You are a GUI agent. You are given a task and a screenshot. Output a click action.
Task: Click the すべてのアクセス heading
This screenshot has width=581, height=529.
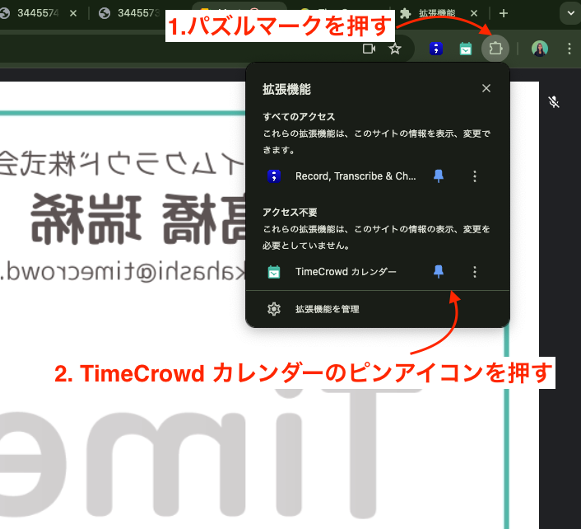[x=299, y=116]
